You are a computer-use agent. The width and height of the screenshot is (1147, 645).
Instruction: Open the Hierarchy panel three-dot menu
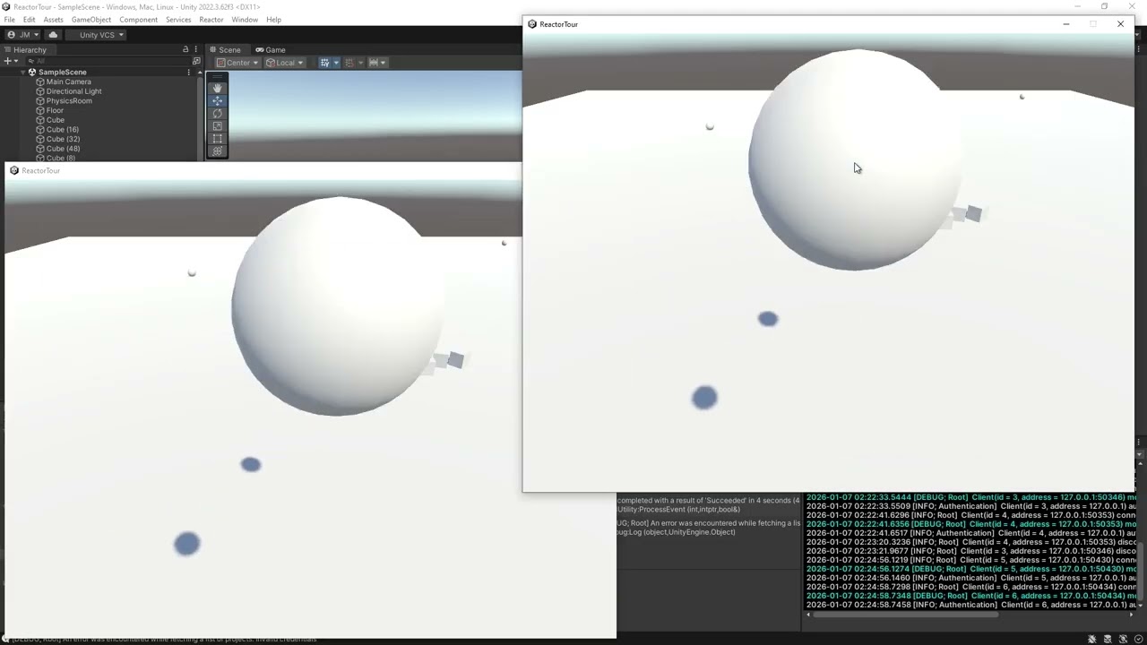pyautogui.click(x=195, y=49)
